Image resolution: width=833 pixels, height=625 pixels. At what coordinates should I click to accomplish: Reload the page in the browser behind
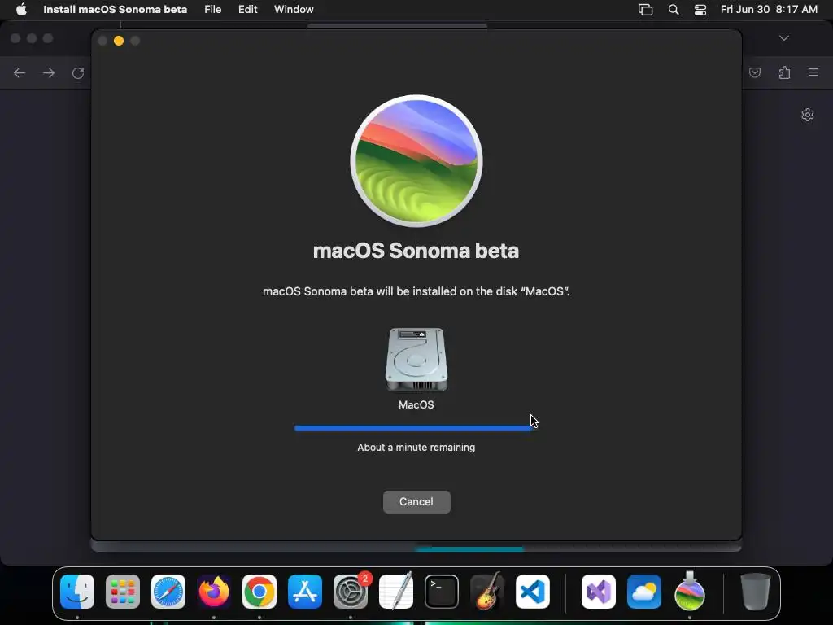(x=78, y=72)
